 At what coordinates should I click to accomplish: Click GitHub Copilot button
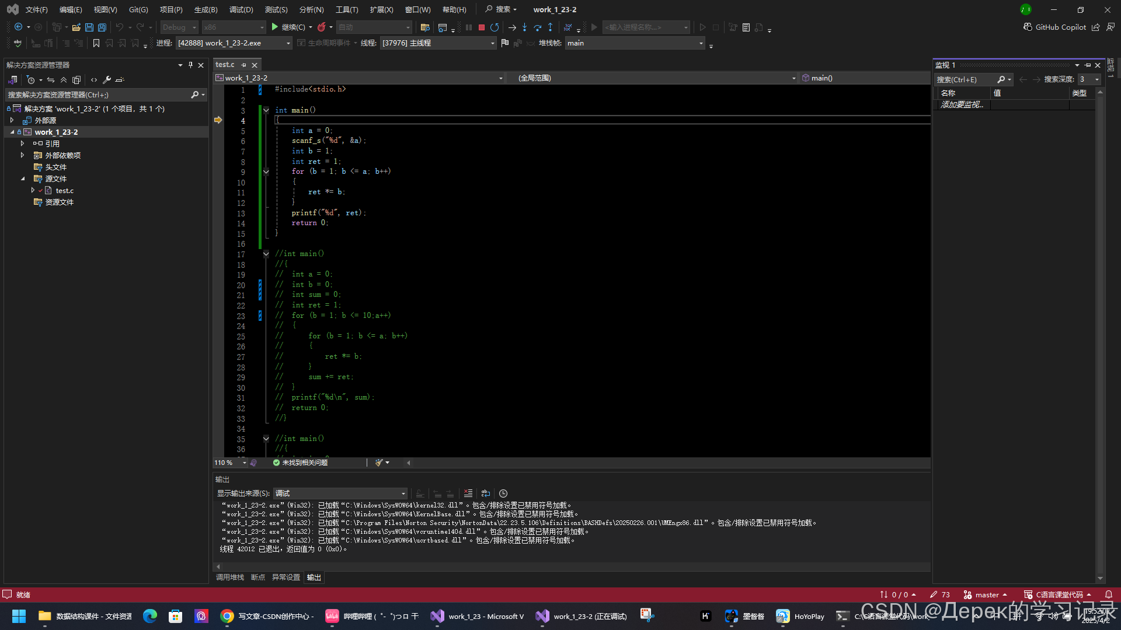1055,27
